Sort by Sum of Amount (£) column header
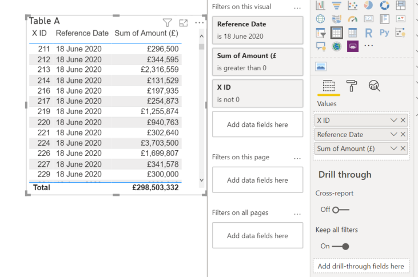The height and width of the screenshot is (277, 418). 146,33
